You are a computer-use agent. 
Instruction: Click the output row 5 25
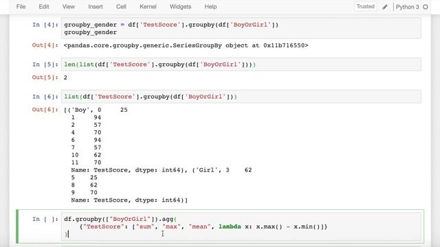84,178
